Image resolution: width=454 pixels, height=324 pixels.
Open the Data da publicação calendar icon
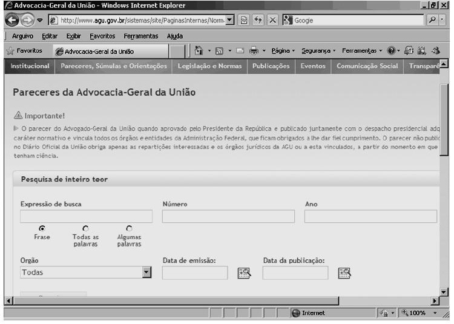click(344, 273)
